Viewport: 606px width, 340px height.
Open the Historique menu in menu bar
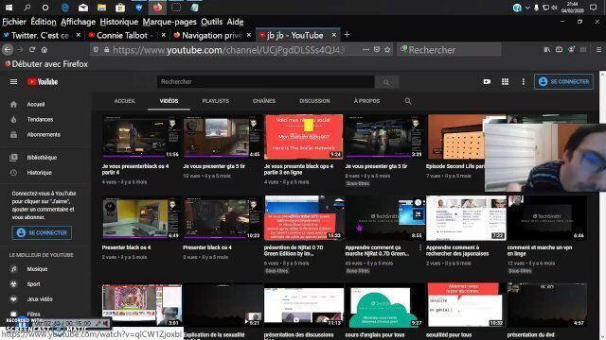tap(119, 22)
